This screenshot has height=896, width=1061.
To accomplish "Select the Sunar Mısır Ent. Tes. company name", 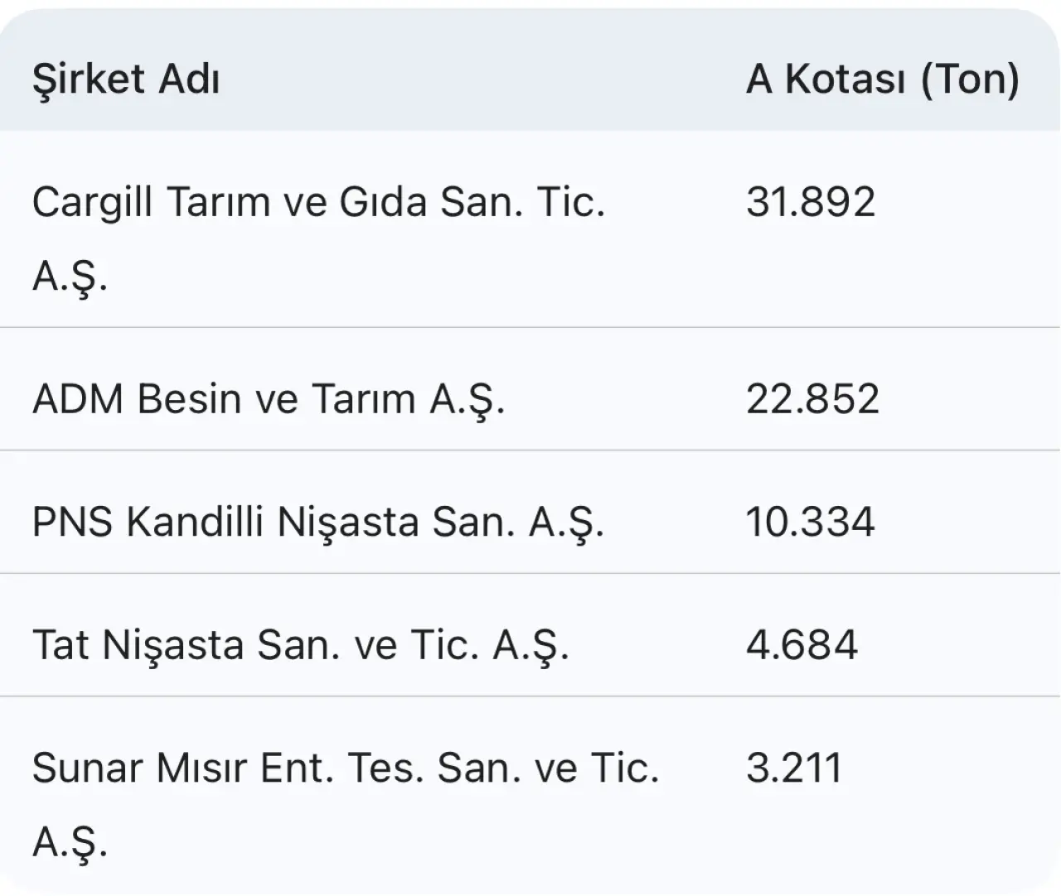I will tap(345, 768).
